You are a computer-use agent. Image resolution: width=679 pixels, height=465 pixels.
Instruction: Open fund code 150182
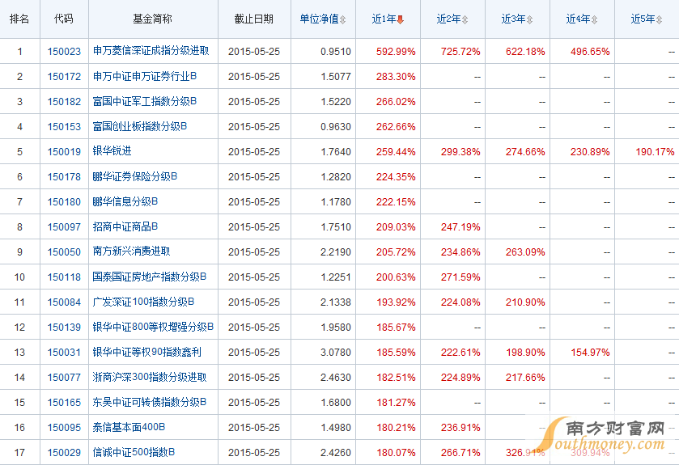tap(64, 102)
